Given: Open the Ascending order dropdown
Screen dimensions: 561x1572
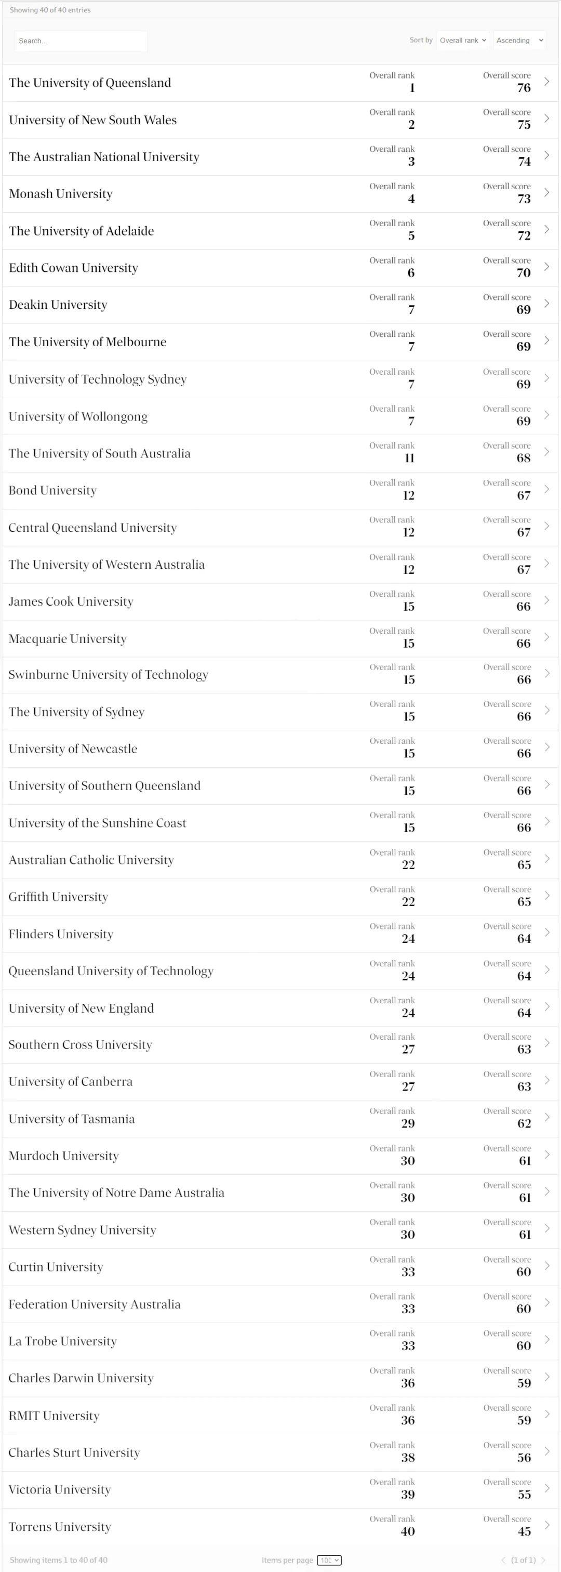Looking at the screenshot, I should tap(519, 40).
